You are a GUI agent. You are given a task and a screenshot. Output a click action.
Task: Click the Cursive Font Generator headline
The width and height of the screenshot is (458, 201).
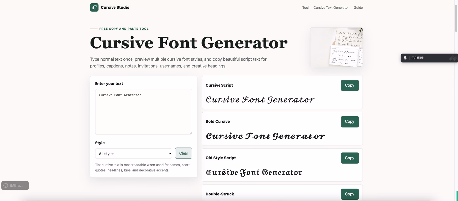click(x=188, y=43)
